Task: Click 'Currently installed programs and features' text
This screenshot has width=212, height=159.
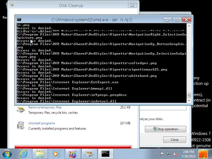Action: (x=57, y=129)
